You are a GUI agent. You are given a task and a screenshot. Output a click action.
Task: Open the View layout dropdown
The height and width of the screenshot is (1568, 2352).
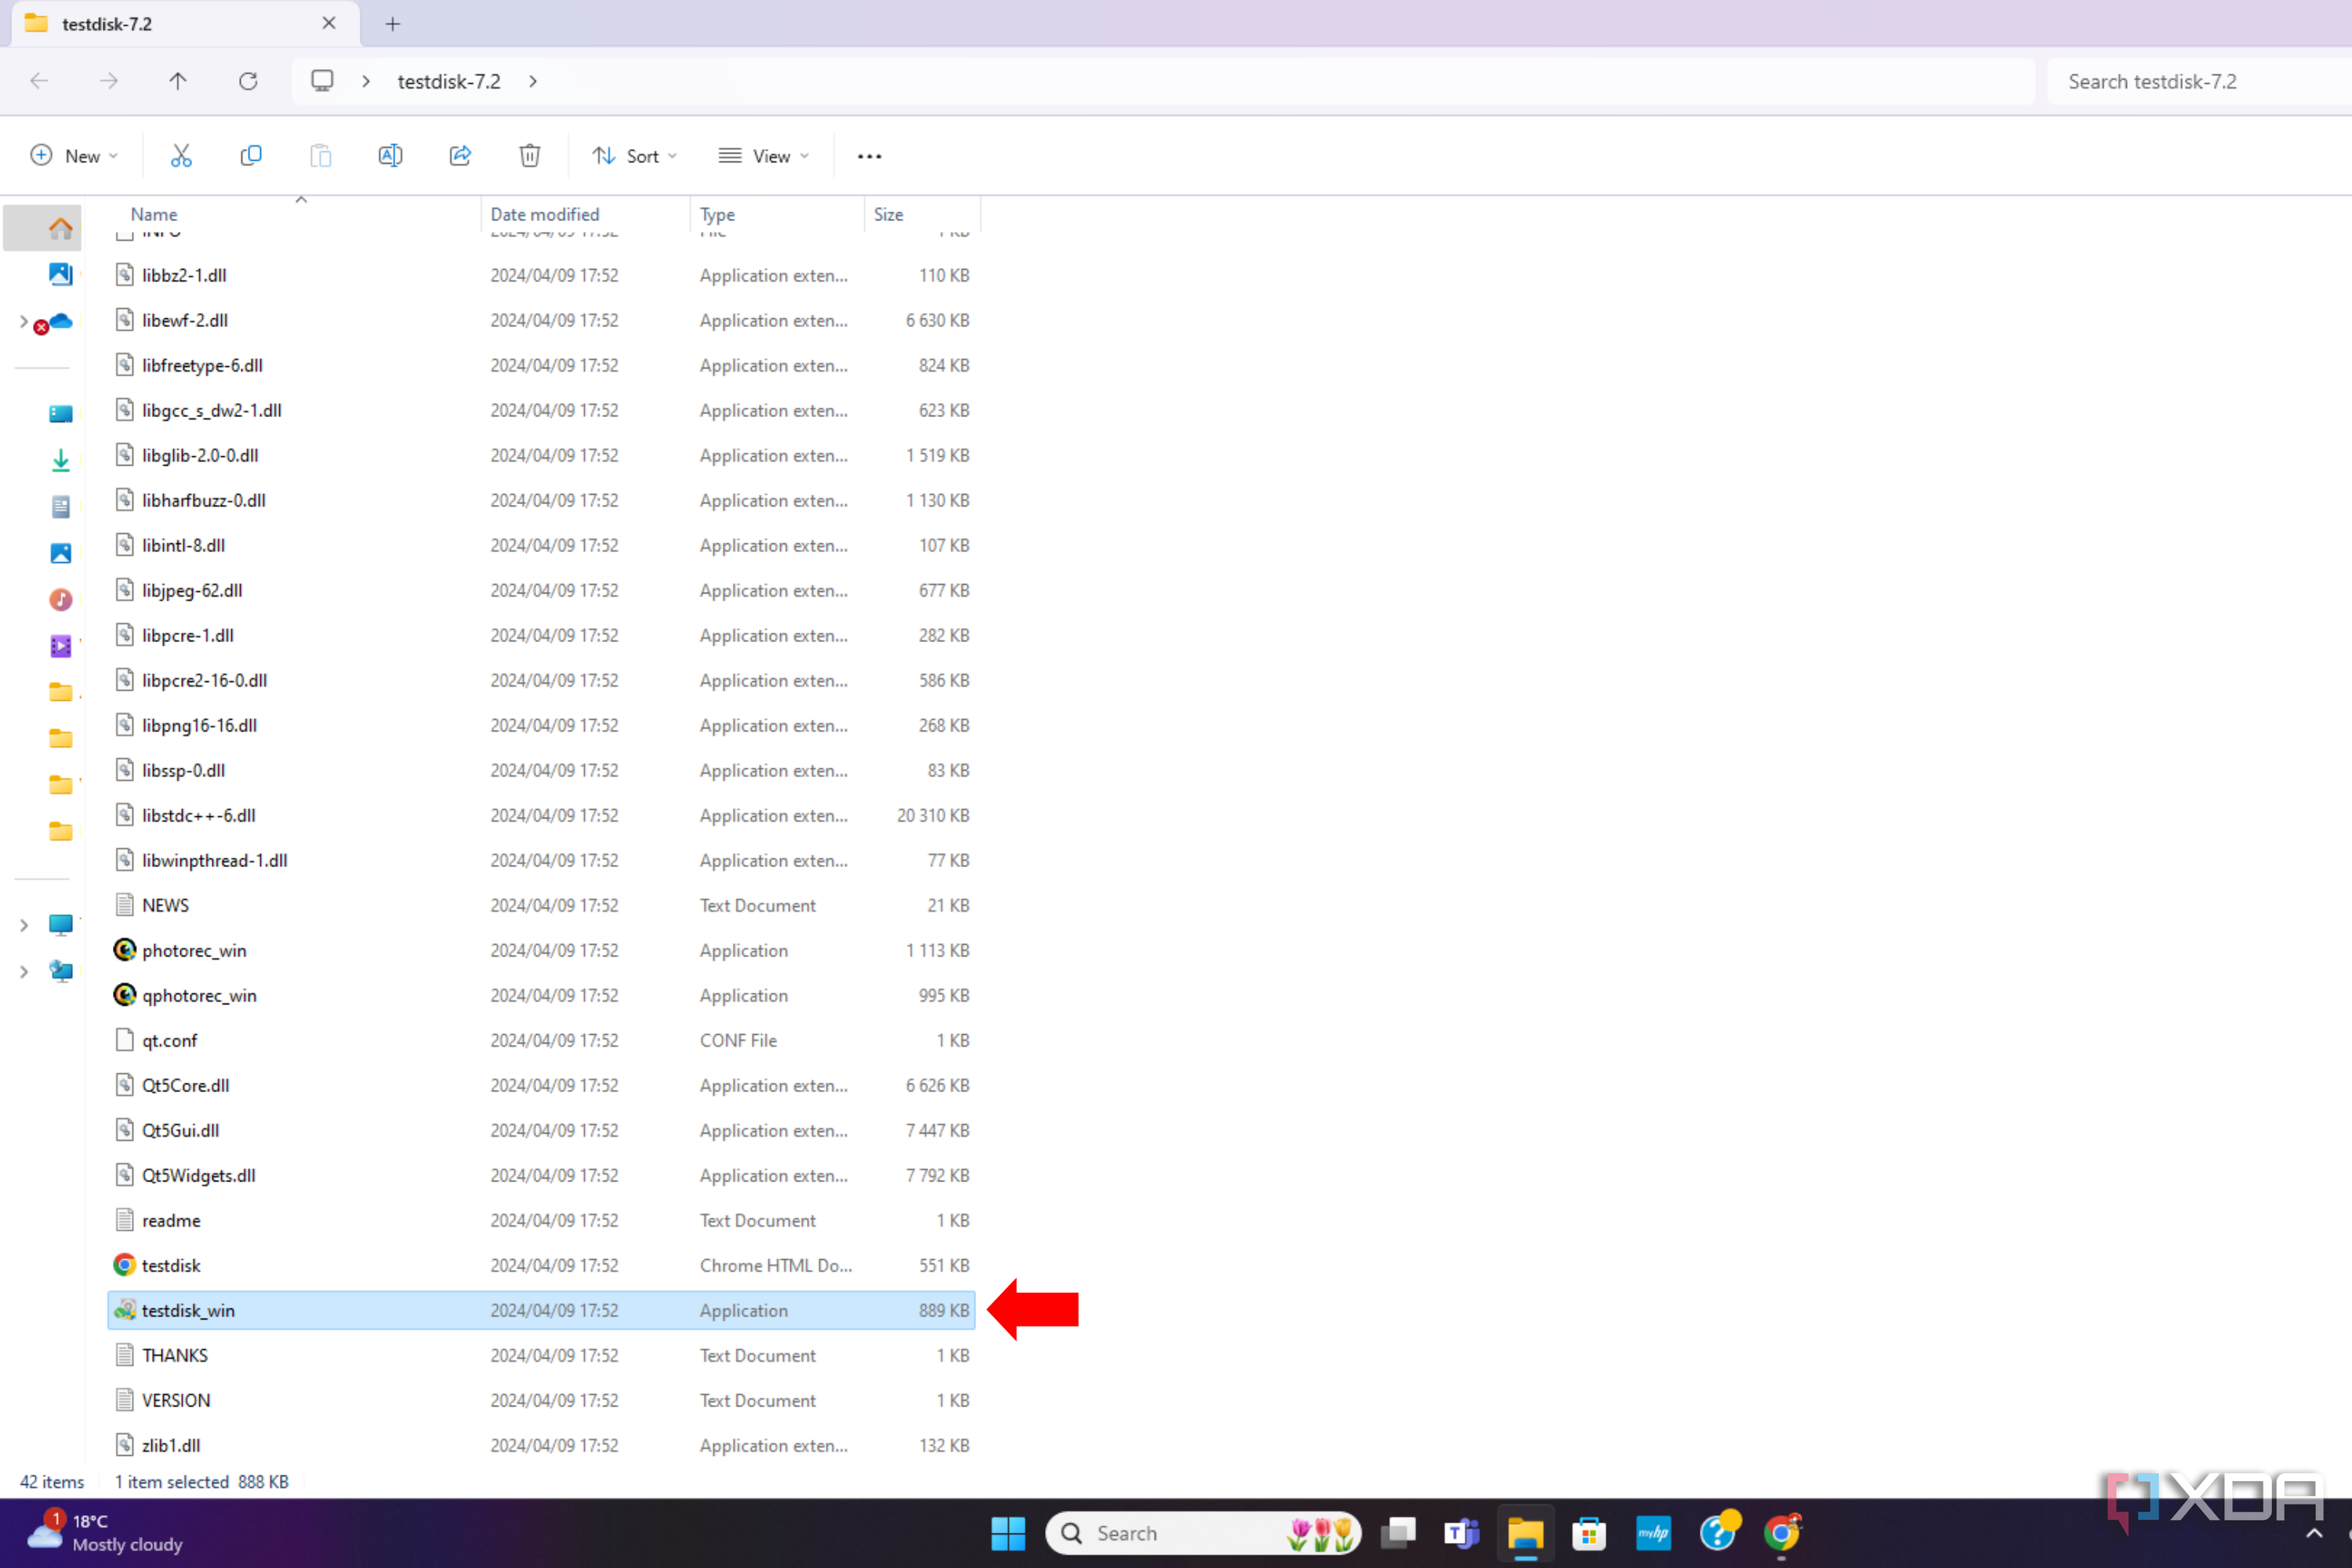(x=764, y=156)
